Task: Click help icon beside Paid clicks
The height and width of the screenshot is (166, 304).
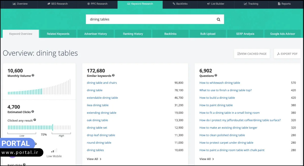Action: [x=24, y=164]
